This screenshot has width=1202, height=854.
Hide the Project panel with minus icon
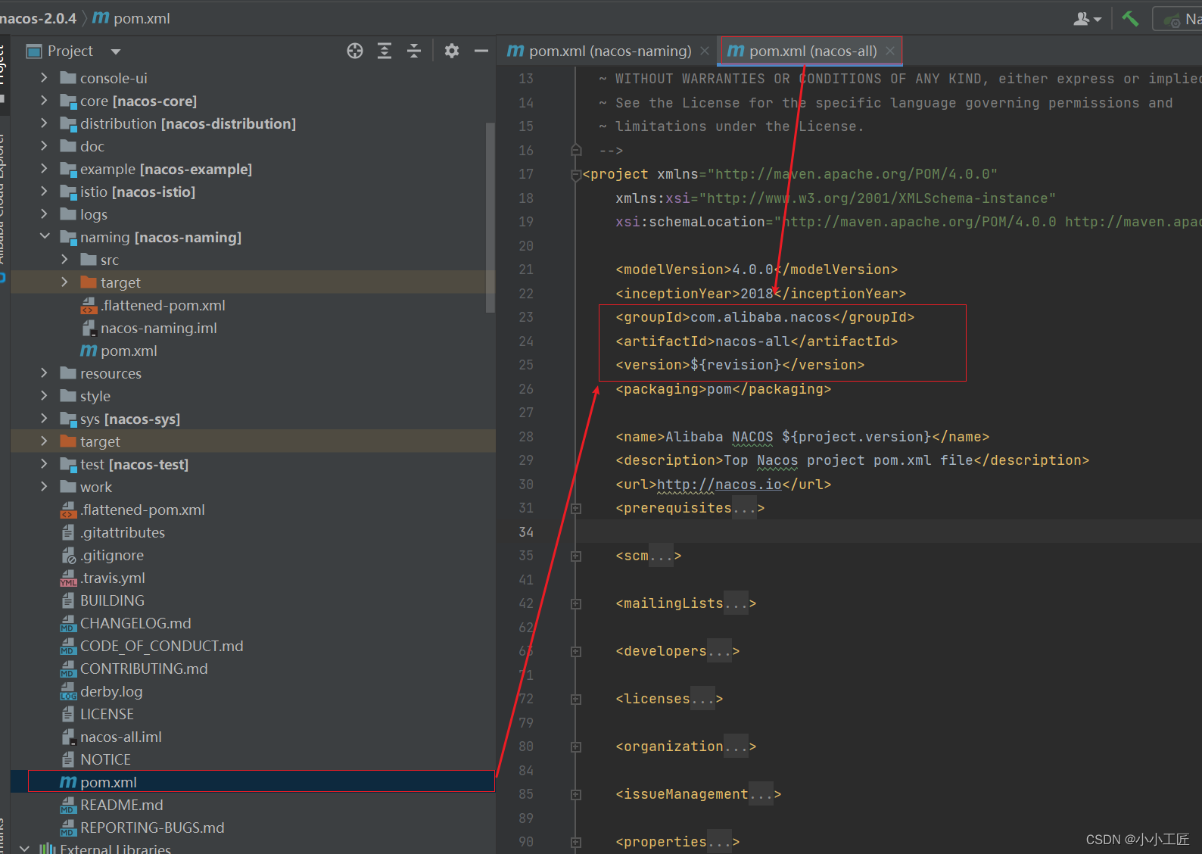tap(481, 51)
